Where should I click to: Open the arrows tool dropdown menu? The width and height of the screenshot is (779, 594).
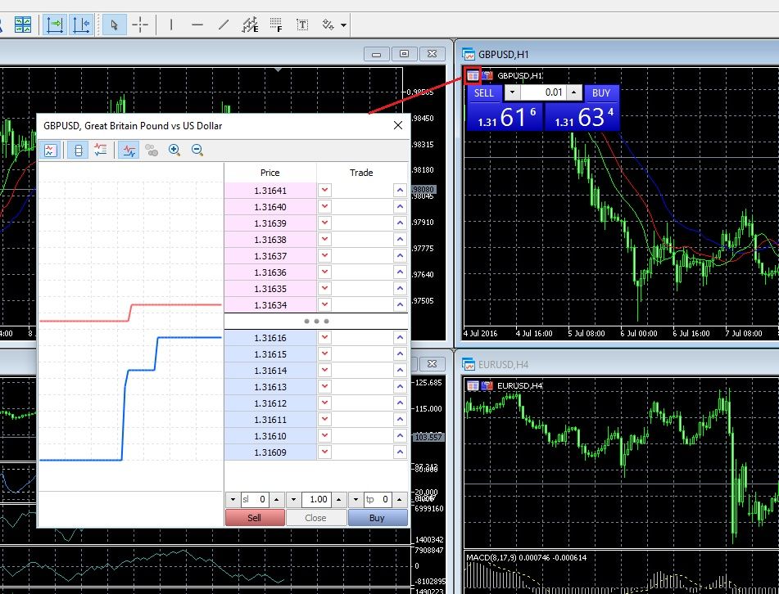pos(343,25)
